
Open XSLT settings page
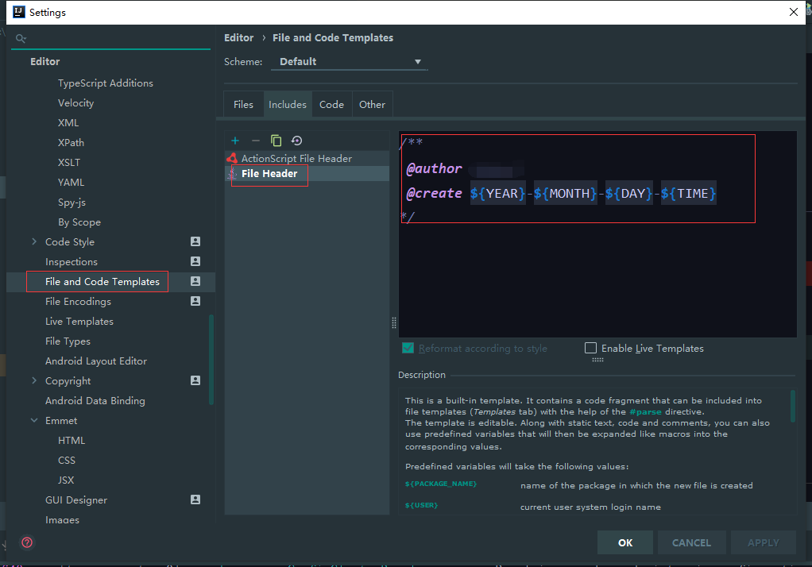pyautogui.click(x=69, y=162)
